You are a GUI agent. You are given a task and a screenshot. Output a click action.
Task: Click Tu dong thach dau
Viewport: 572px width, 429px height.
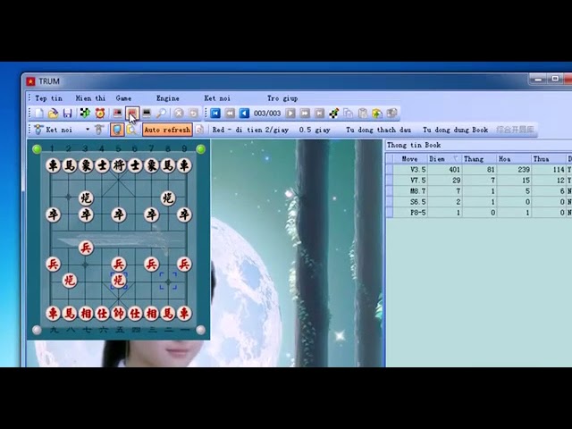(378, 130)
